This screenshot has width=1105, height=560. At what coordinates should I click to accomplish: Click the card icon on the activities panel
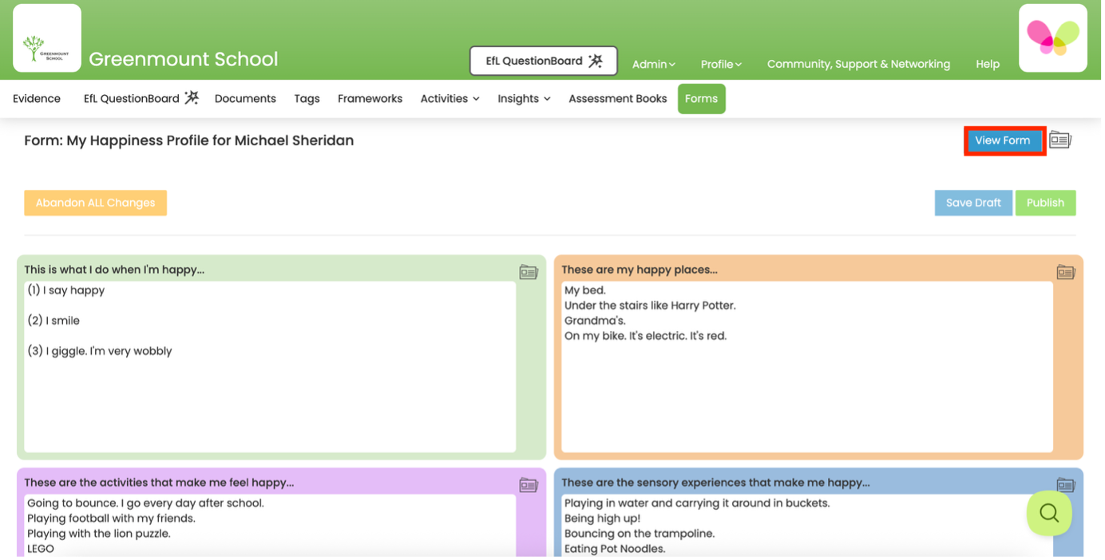529,484
